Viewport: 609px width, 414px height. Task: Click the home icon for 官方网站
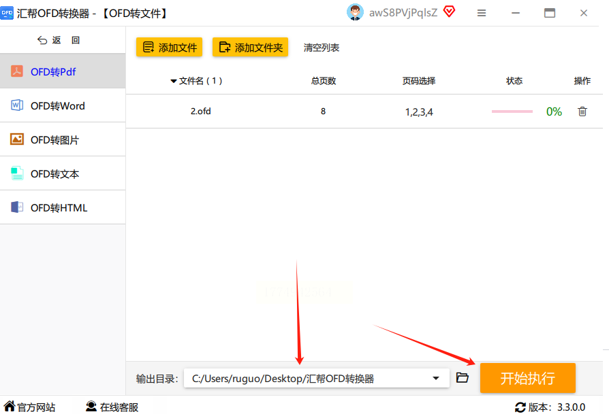click(x=10, y=407)
